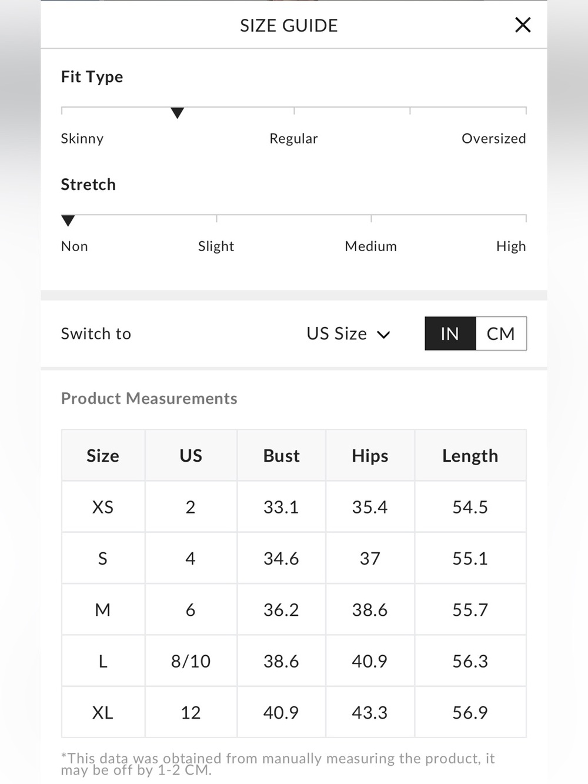
Task: Click the Regular fit label
Action: (293, 138)
